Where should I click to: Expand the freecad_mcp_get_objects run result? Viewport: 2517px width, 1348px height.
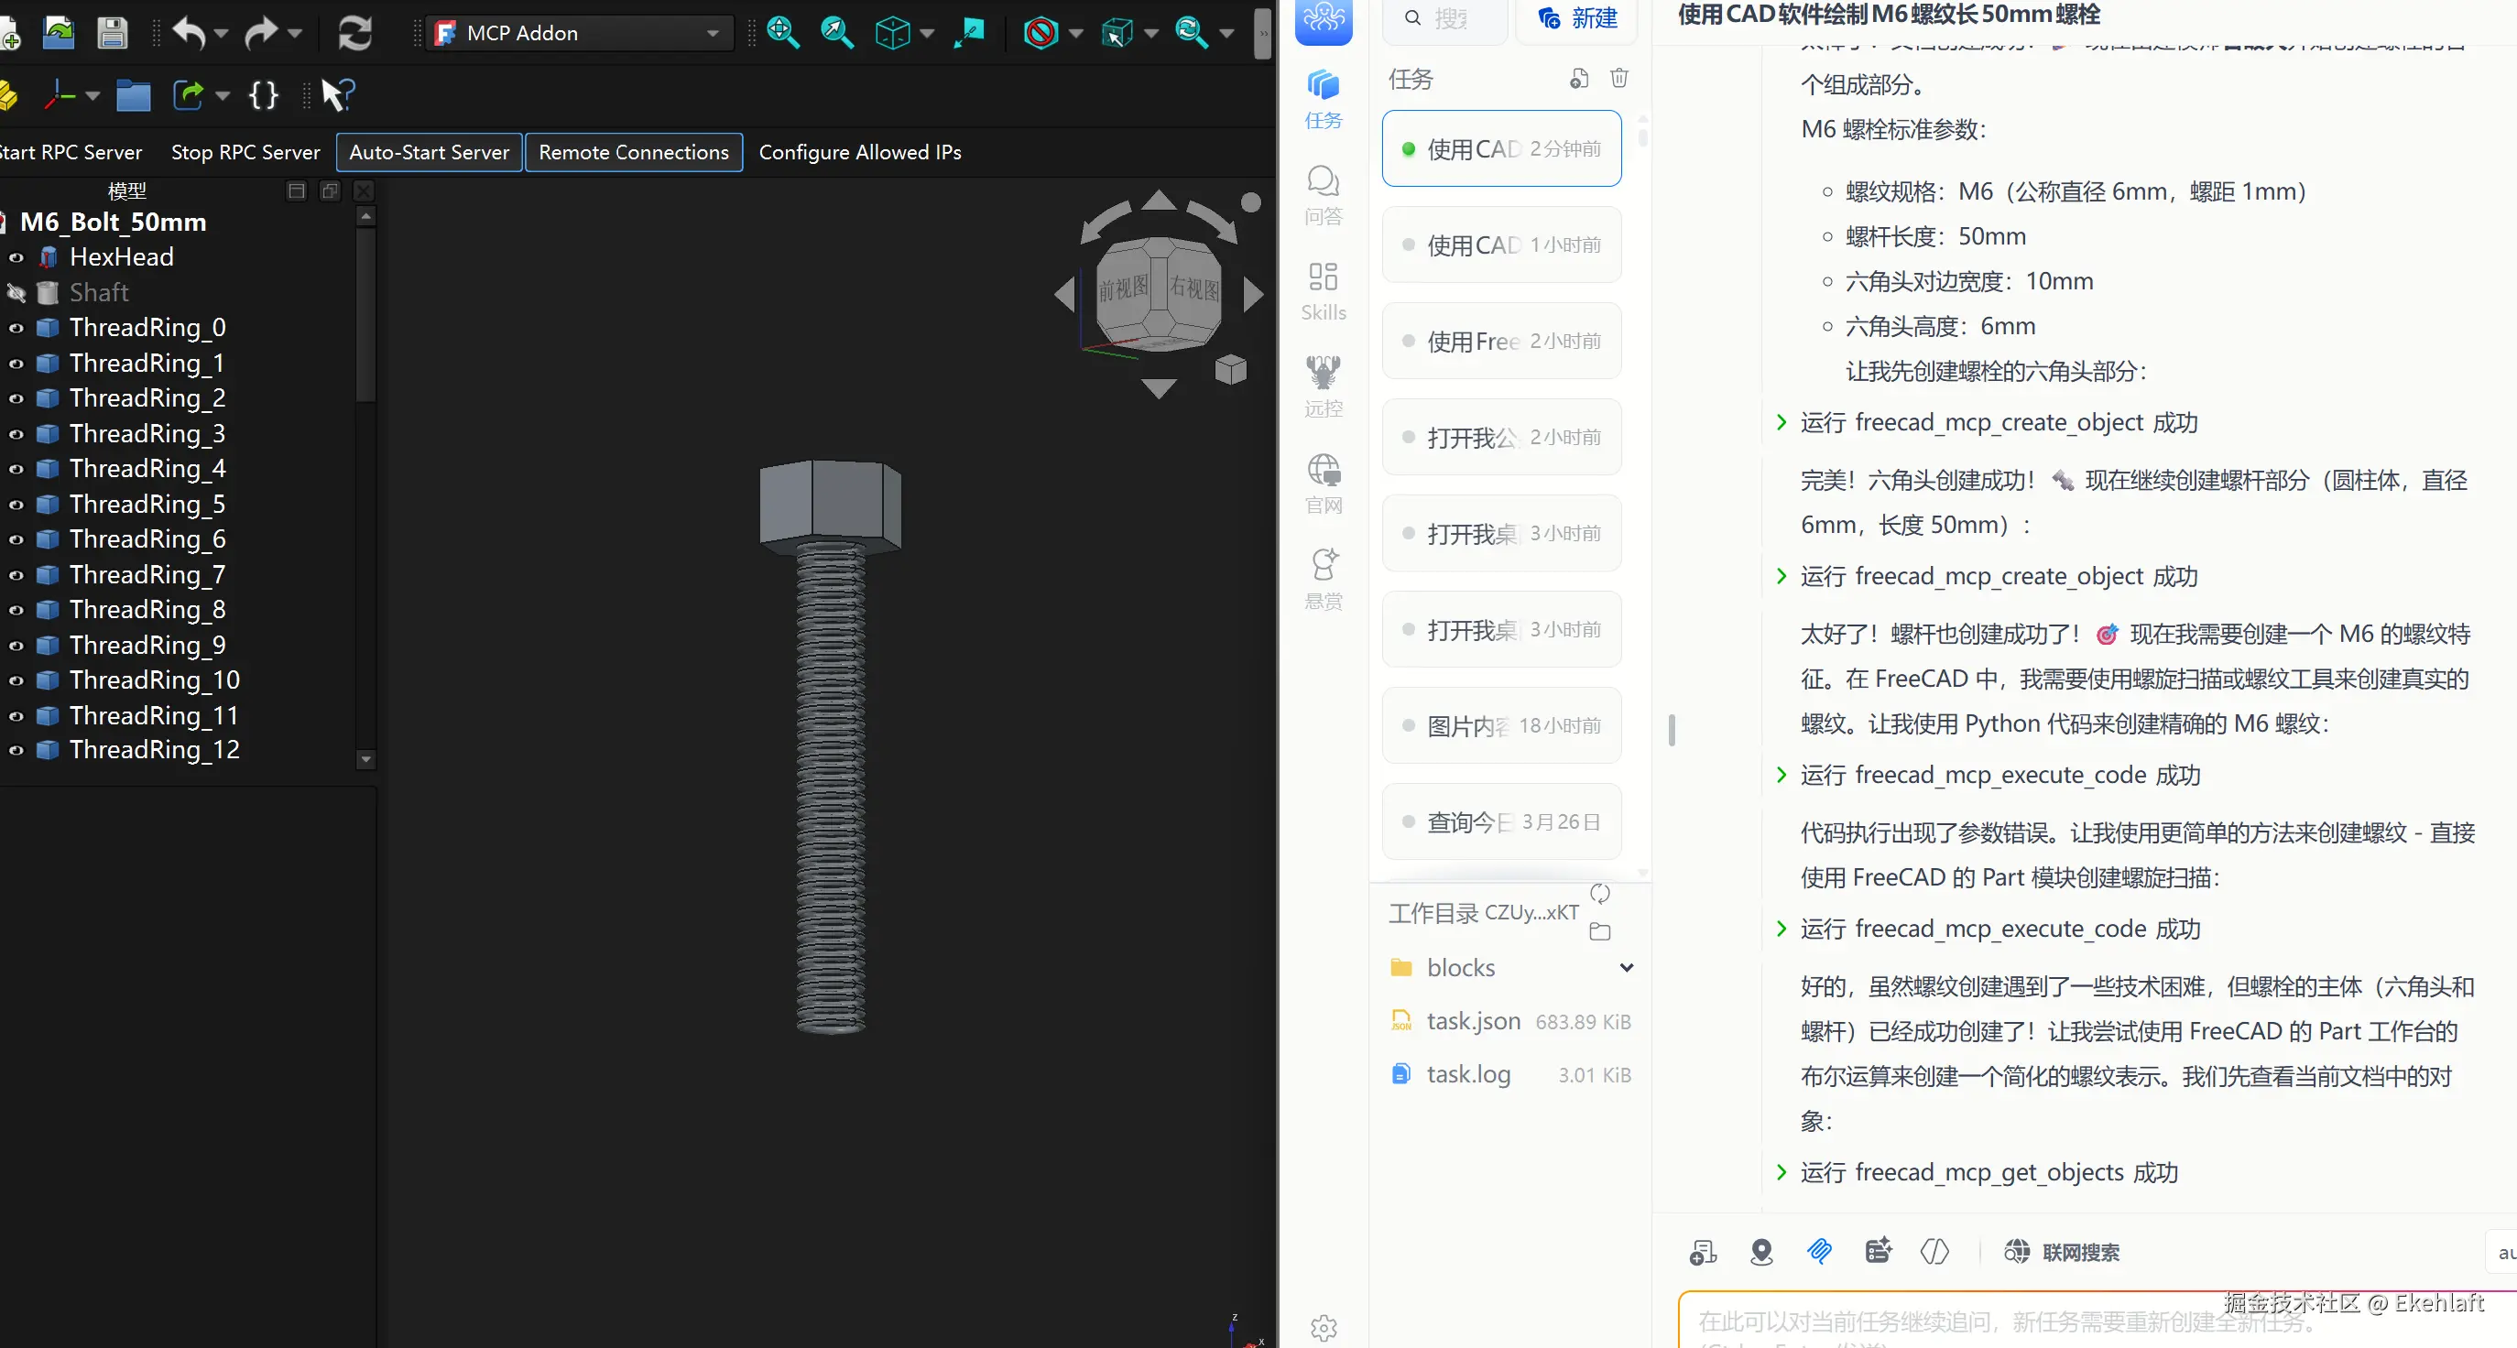pos(1781,1172)
